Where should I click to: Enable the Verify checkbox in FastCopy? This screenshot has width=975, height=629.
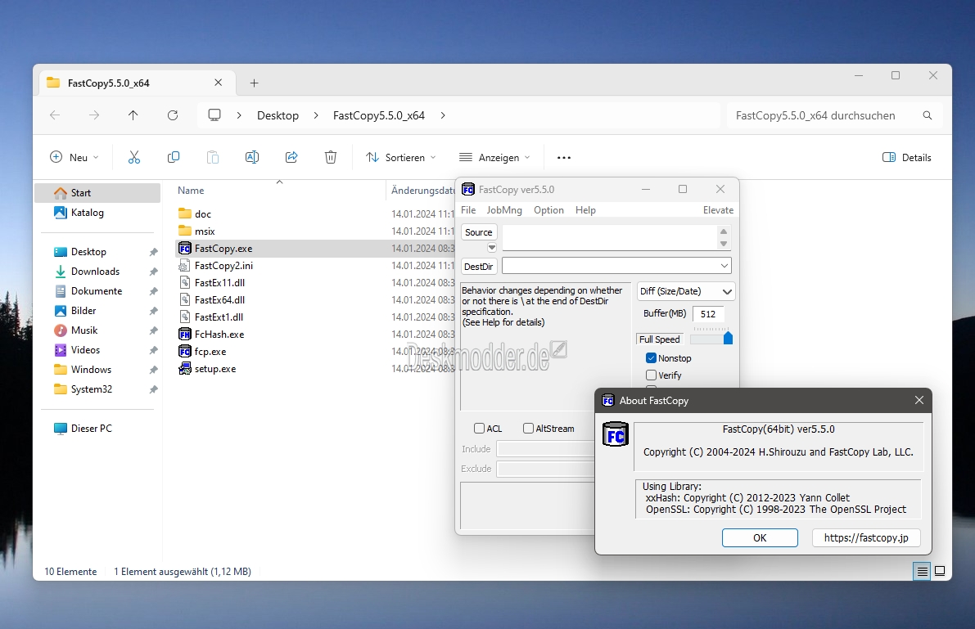point(651,375)
